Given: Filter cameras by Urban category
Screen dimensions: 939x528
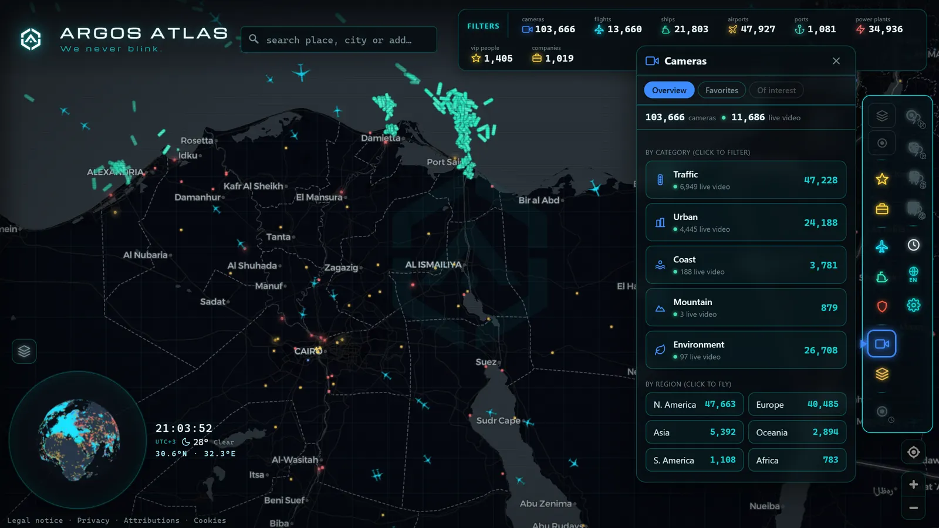Looking at the screenshot, I should point(746,222).
